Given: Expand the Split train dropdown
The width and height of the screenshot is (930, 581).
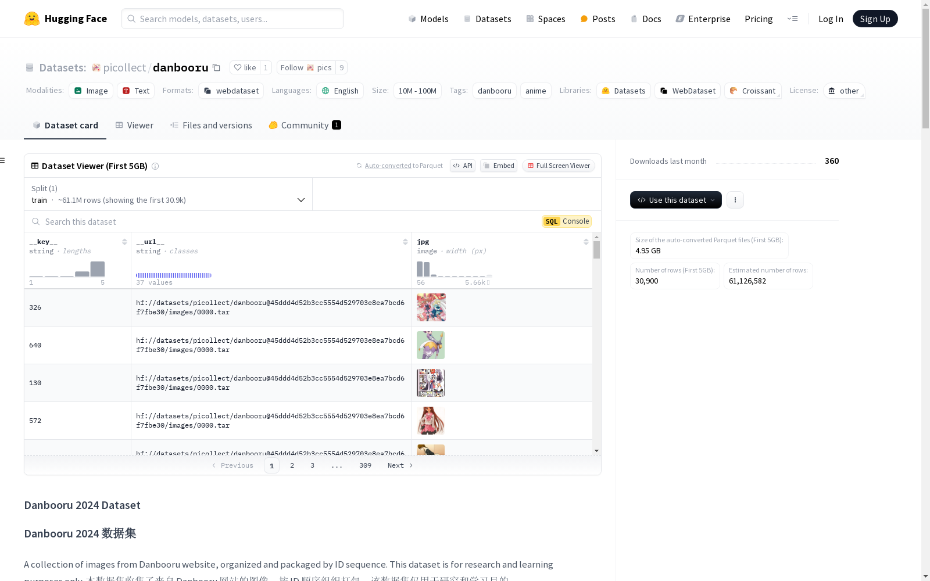Looking at the screenshot, I should tap(169, 194).
